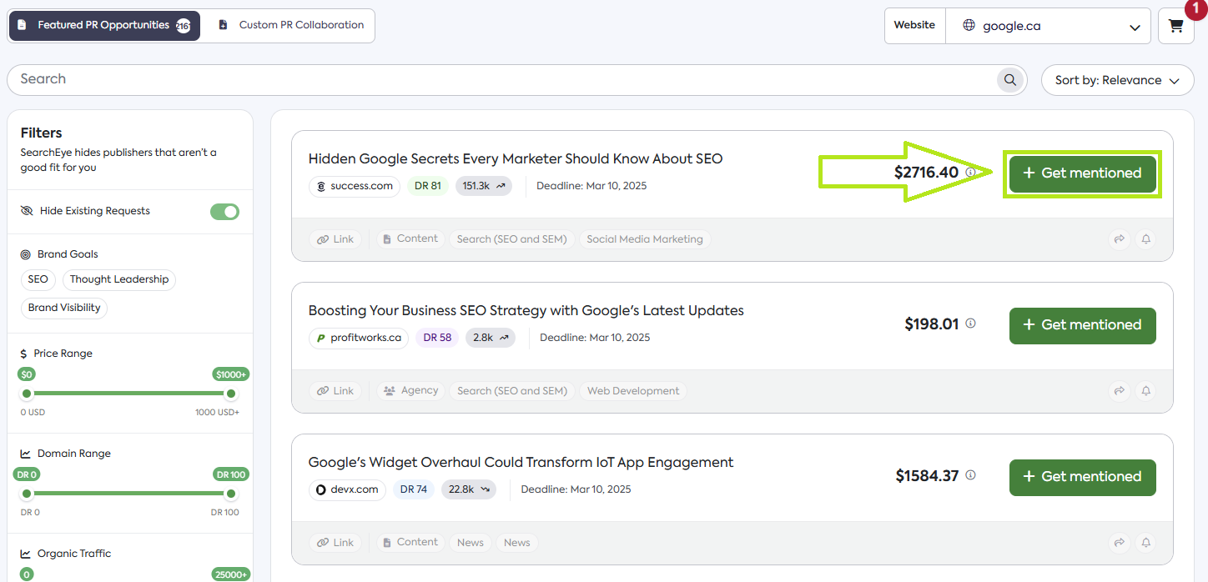Click bell icon on profitworks.ca card
The height and width of the screenshot is (582, 1208).
(x=1146, y=391)
